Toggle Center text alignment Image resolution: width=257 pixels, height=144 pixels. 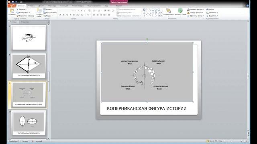click(98, 15)
